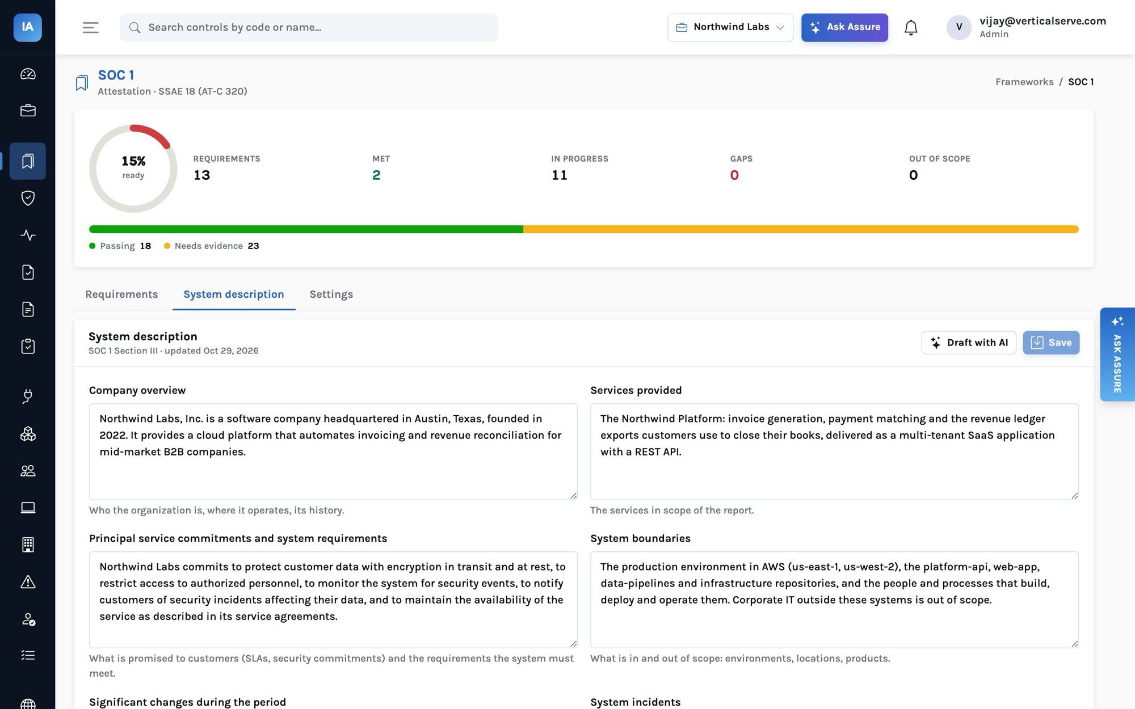Click into the System boundaries text area
This screenshot has width=1135, height=709.
[x=834, y=600]
